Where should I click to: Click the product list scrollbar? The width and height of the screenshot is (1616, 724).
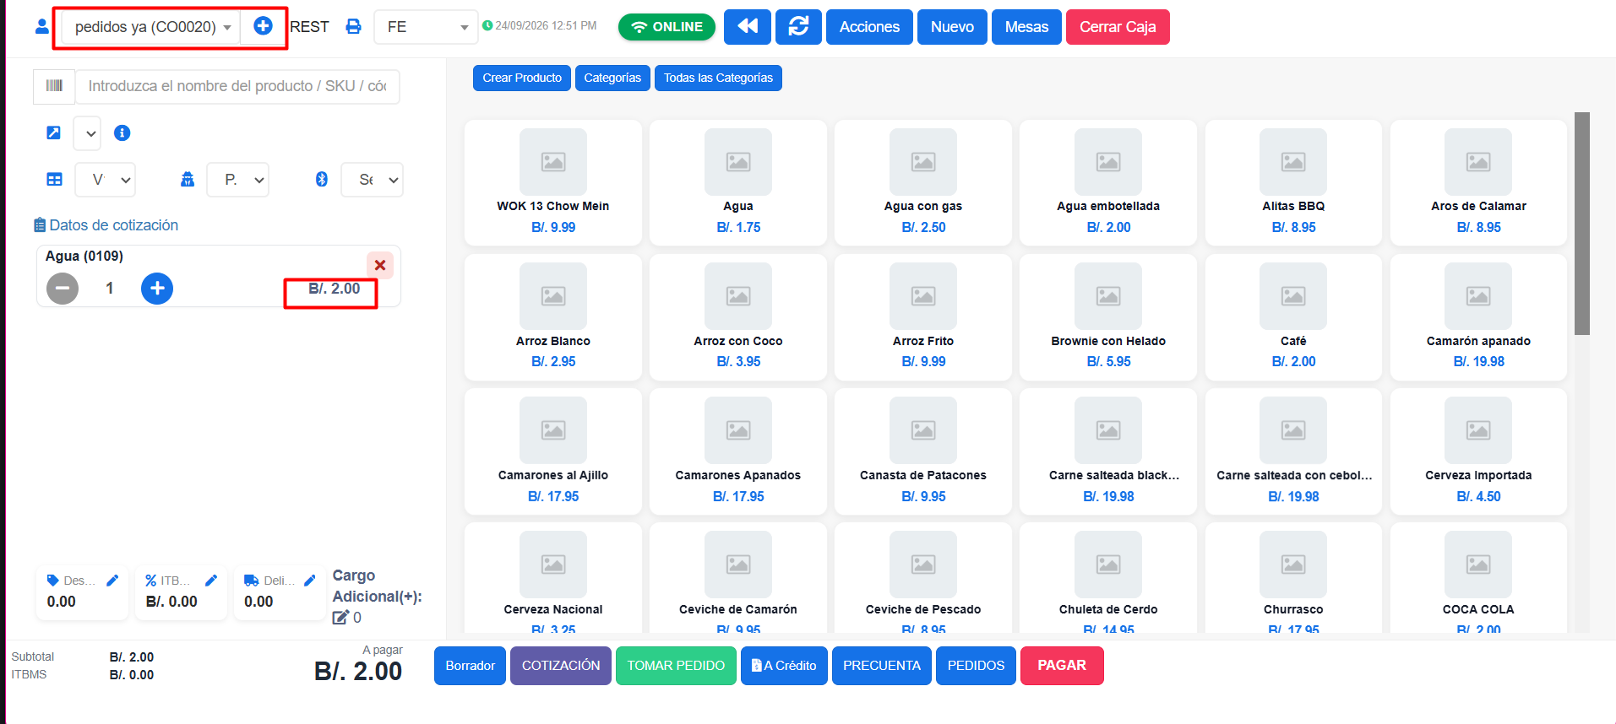tap(1582, 224)
